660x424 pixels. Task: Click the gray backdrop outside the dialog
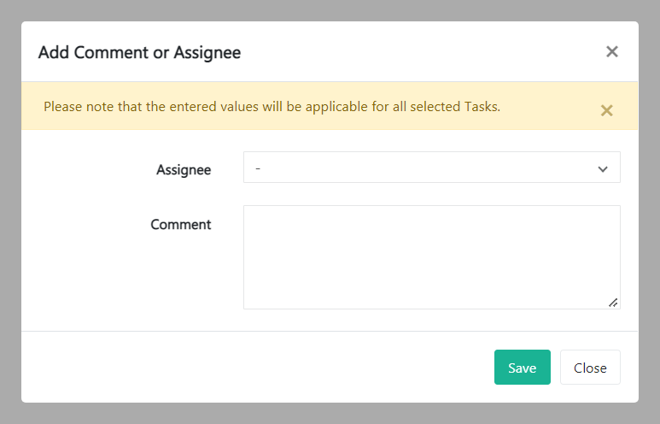point(9,214)
